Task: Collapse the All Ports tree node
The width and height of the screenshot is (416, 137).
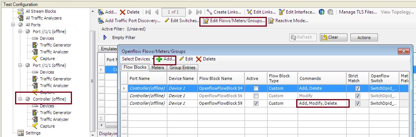Action: point(13,25)
